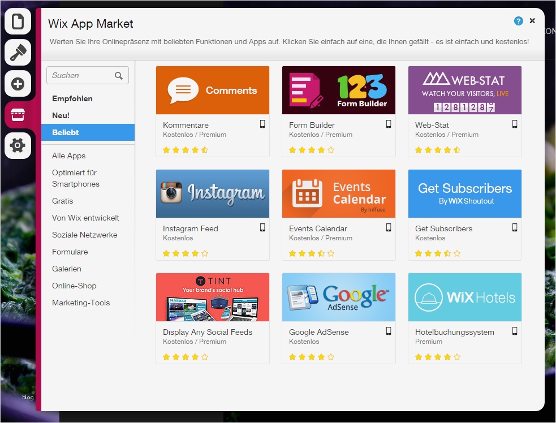Select the Empfohlen category

point(71,98)
